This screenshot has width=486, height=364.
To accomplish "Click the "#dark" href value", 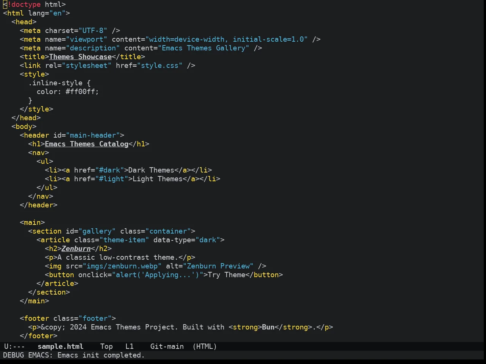I will tap(110, 170).
